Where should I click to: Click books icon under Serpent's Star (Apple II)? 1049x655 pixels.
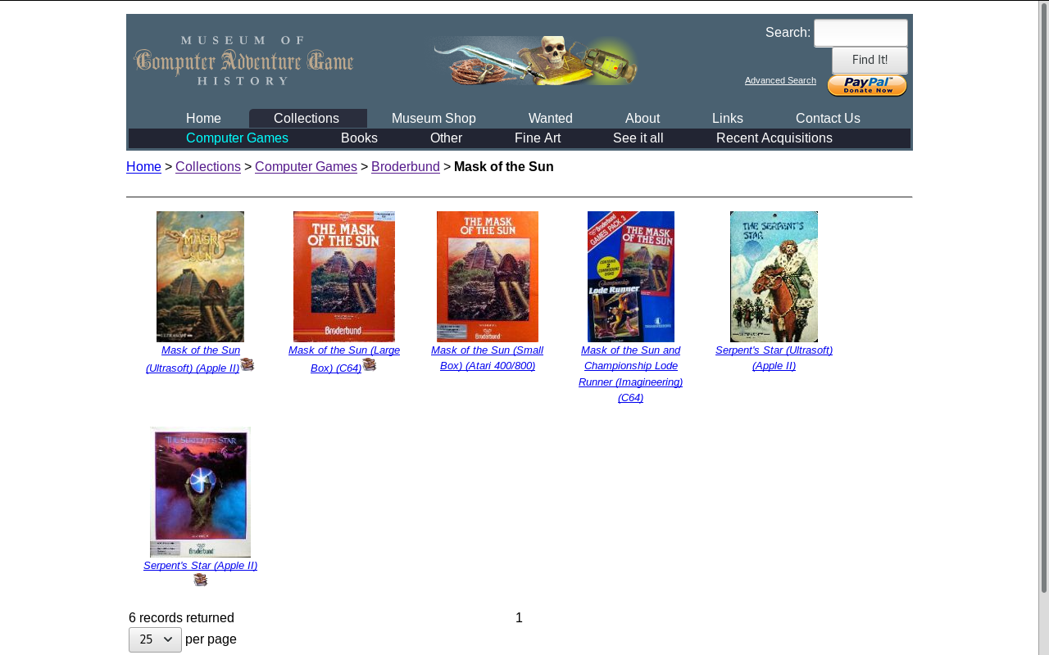(201, 580)
